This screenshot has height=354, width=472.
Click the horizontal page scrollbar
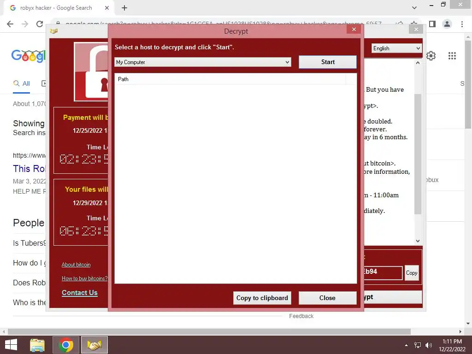pyautogui.click(x=209, y=331)
